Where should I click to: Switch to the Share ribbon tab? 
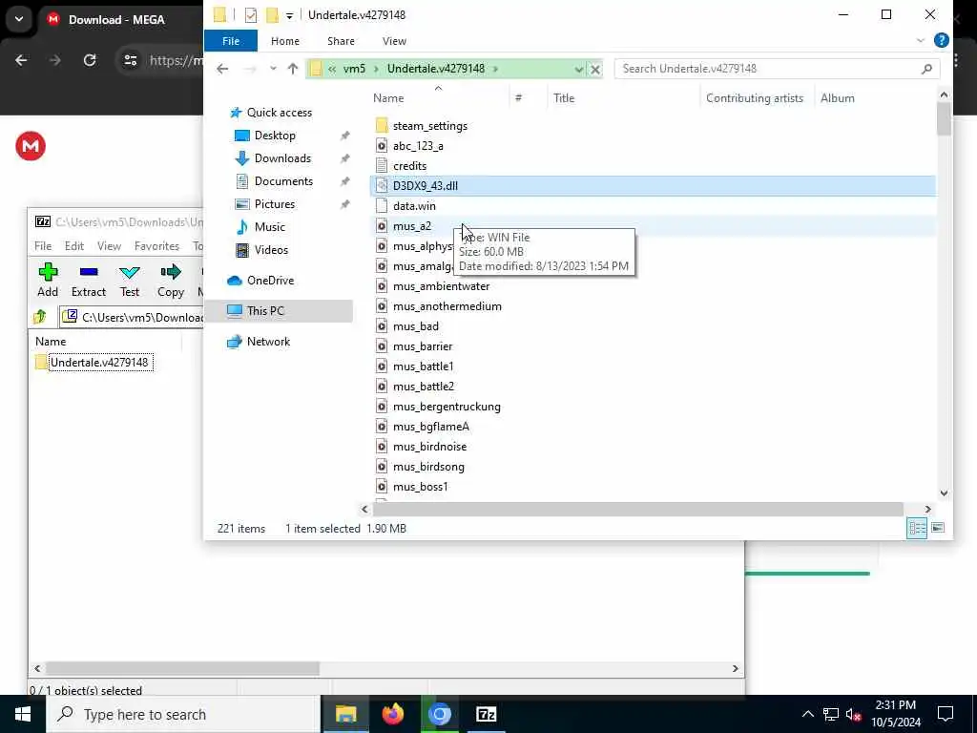point(341,41)
